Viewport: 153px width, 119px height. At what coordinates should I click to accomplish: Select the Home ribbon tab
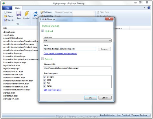[18, 8]
